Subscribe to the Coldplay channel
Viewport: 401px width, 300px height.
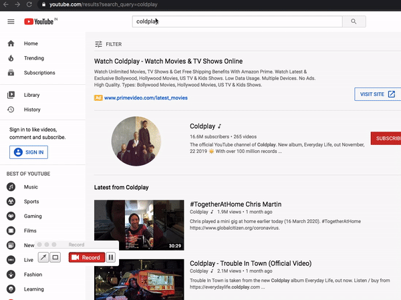click(x=386, y=138)
